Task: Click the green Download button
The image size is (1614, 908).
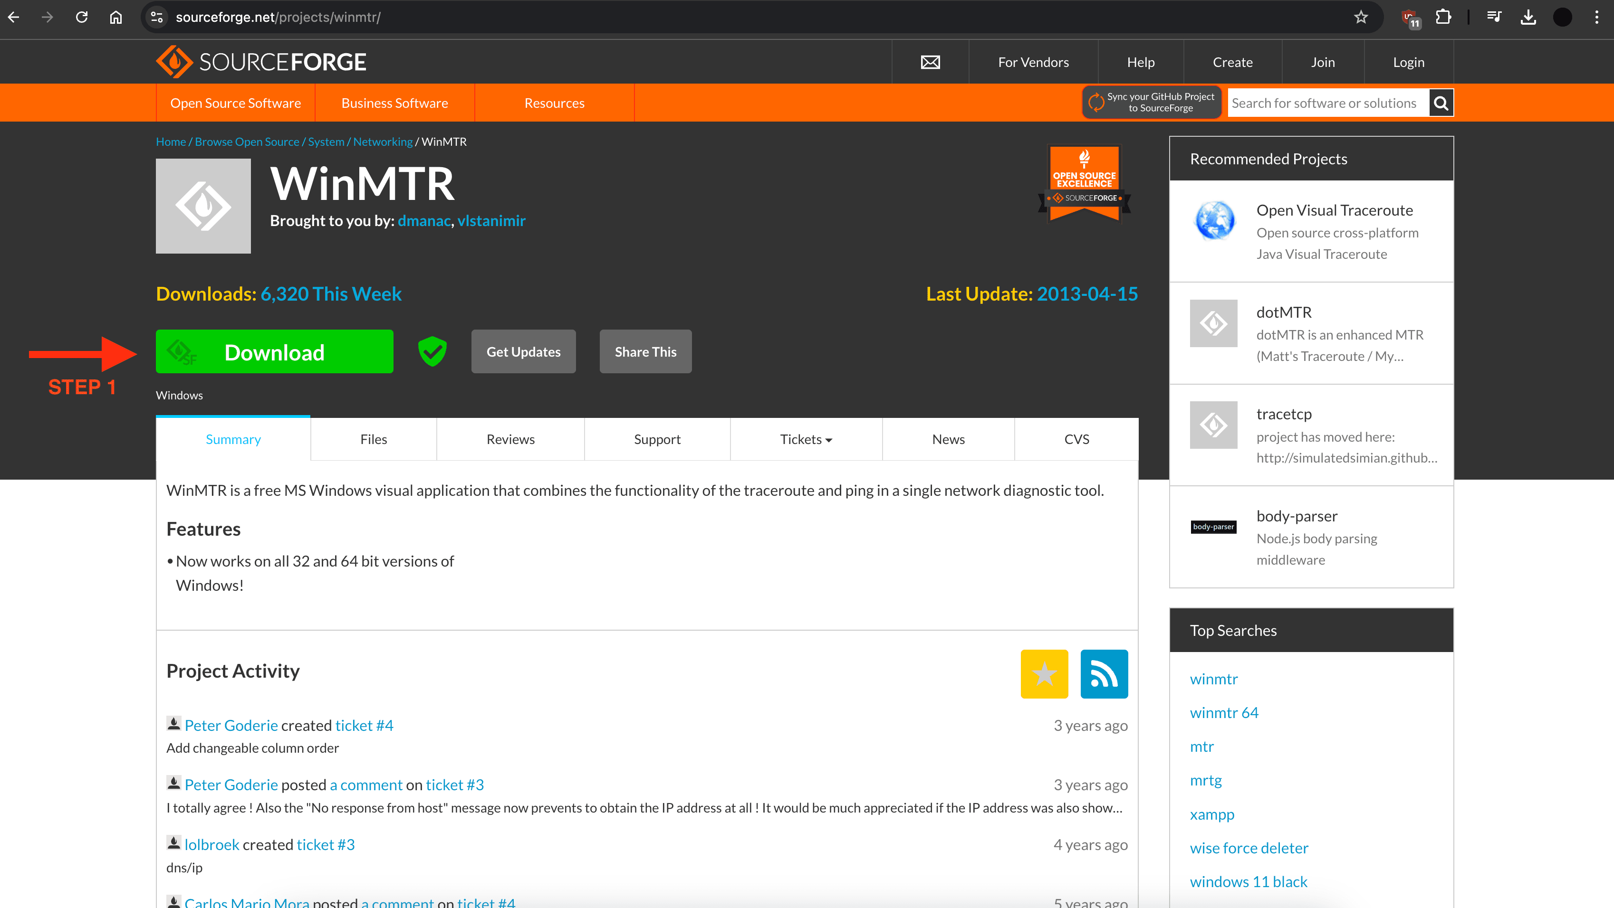Action: coord(274,351)
